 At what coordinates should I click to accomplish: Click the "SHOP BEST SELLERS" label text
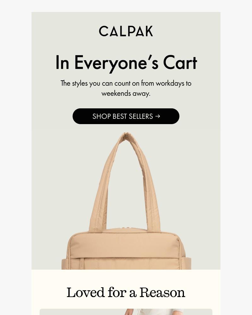pyautogui.click(x=123, y=116)
